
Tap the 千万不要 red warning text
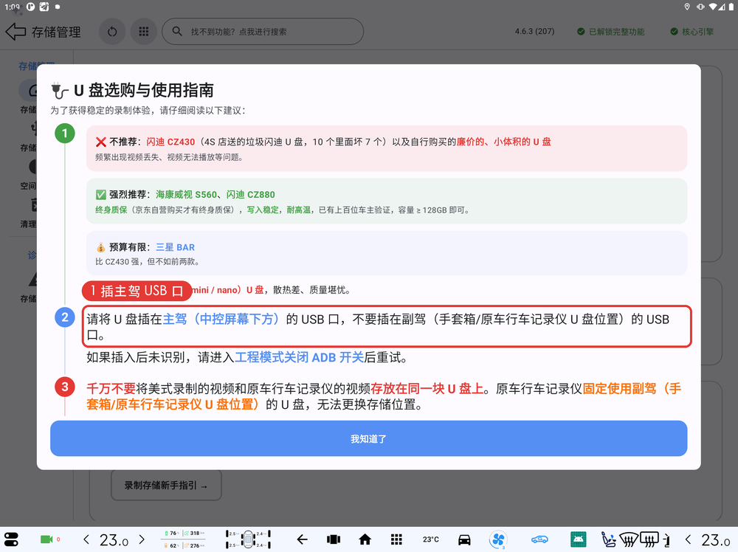pos(111,389)
